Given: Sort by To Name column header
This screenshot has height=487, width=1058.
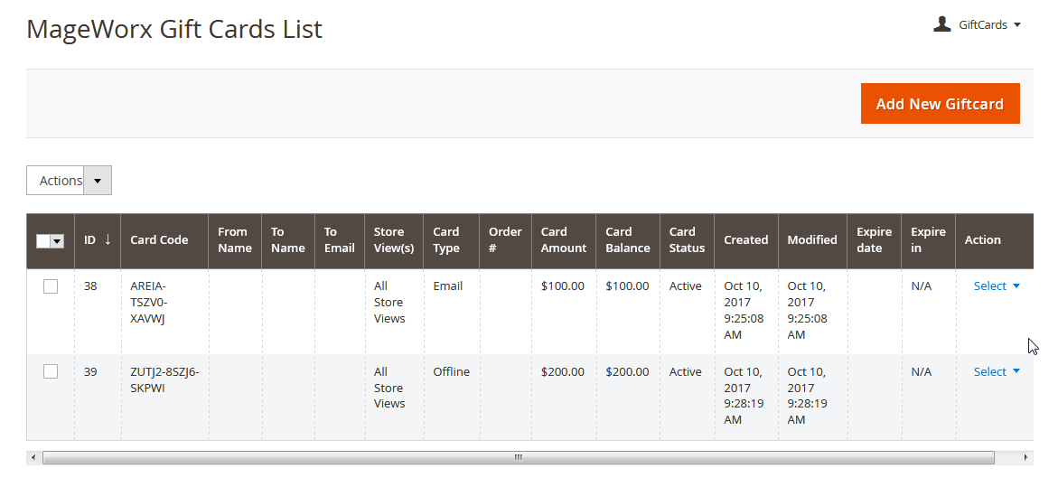Looking at the screenshot, I should pos(288,240).
